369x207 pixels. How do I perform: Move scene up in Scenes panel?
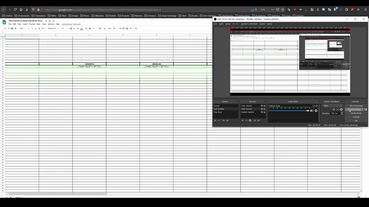point(224,120)
